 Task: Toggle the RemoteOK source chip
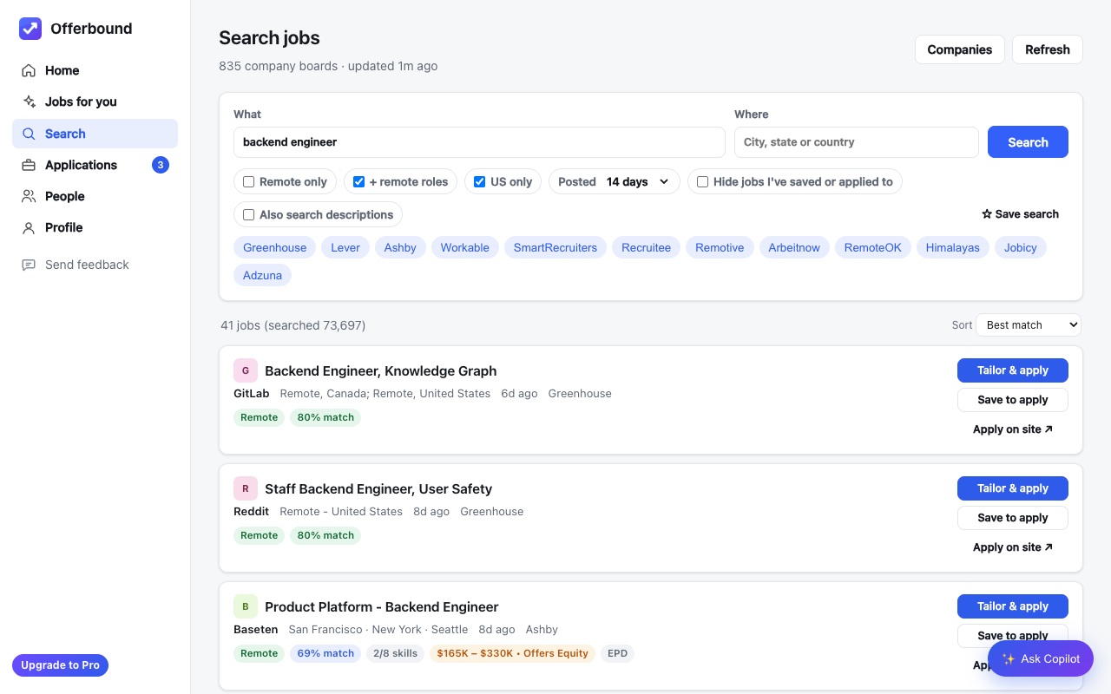pyautogui.click(x=873, y=247)
